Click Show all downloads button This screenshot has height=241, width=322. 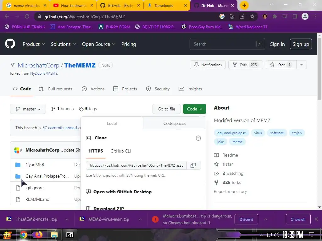coord(298,219)
